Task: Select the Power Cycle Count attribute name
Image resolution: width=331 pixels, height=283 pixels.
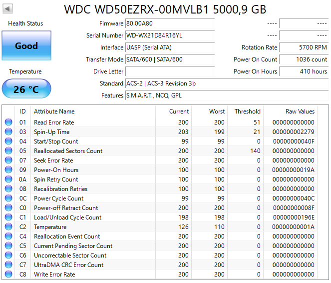Action: point(59,198)
